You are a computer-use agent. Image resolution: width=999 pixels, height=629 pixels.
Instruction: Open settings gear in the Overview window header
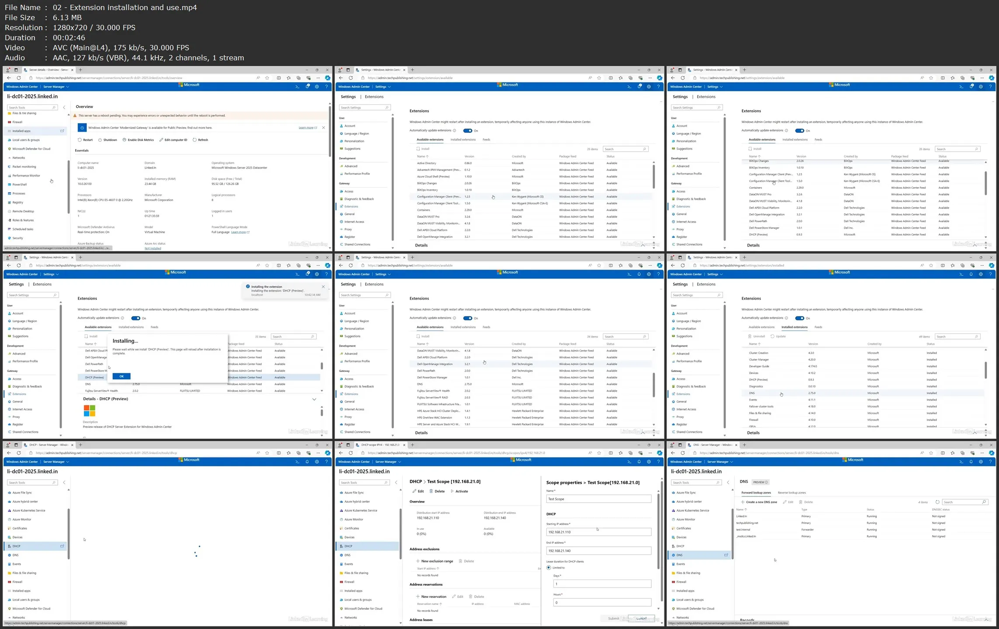[x=317, y=87]
